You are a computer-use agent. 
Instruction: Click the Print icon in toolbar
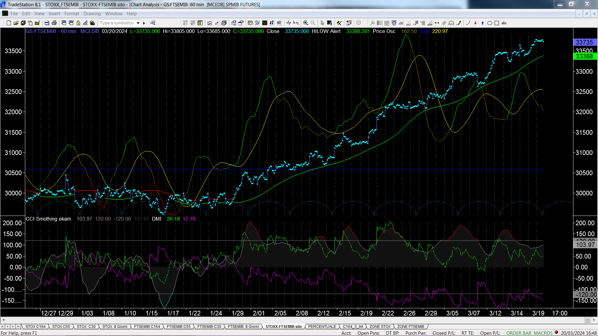tap(54, 23)
